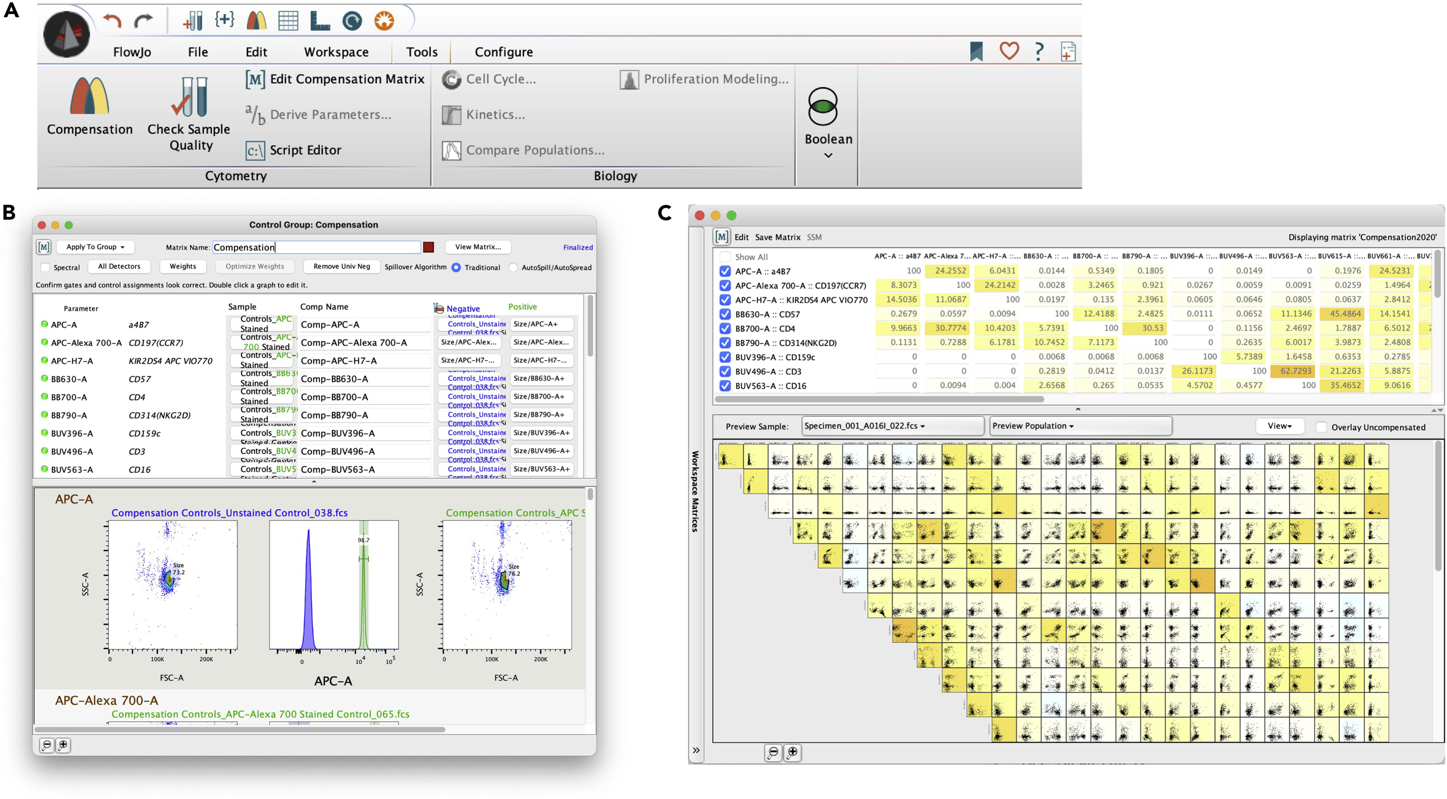This screenshot has height=799, width=1447.
Task: Click the Compensation tool icon
Action: click(x=89, y=96)
